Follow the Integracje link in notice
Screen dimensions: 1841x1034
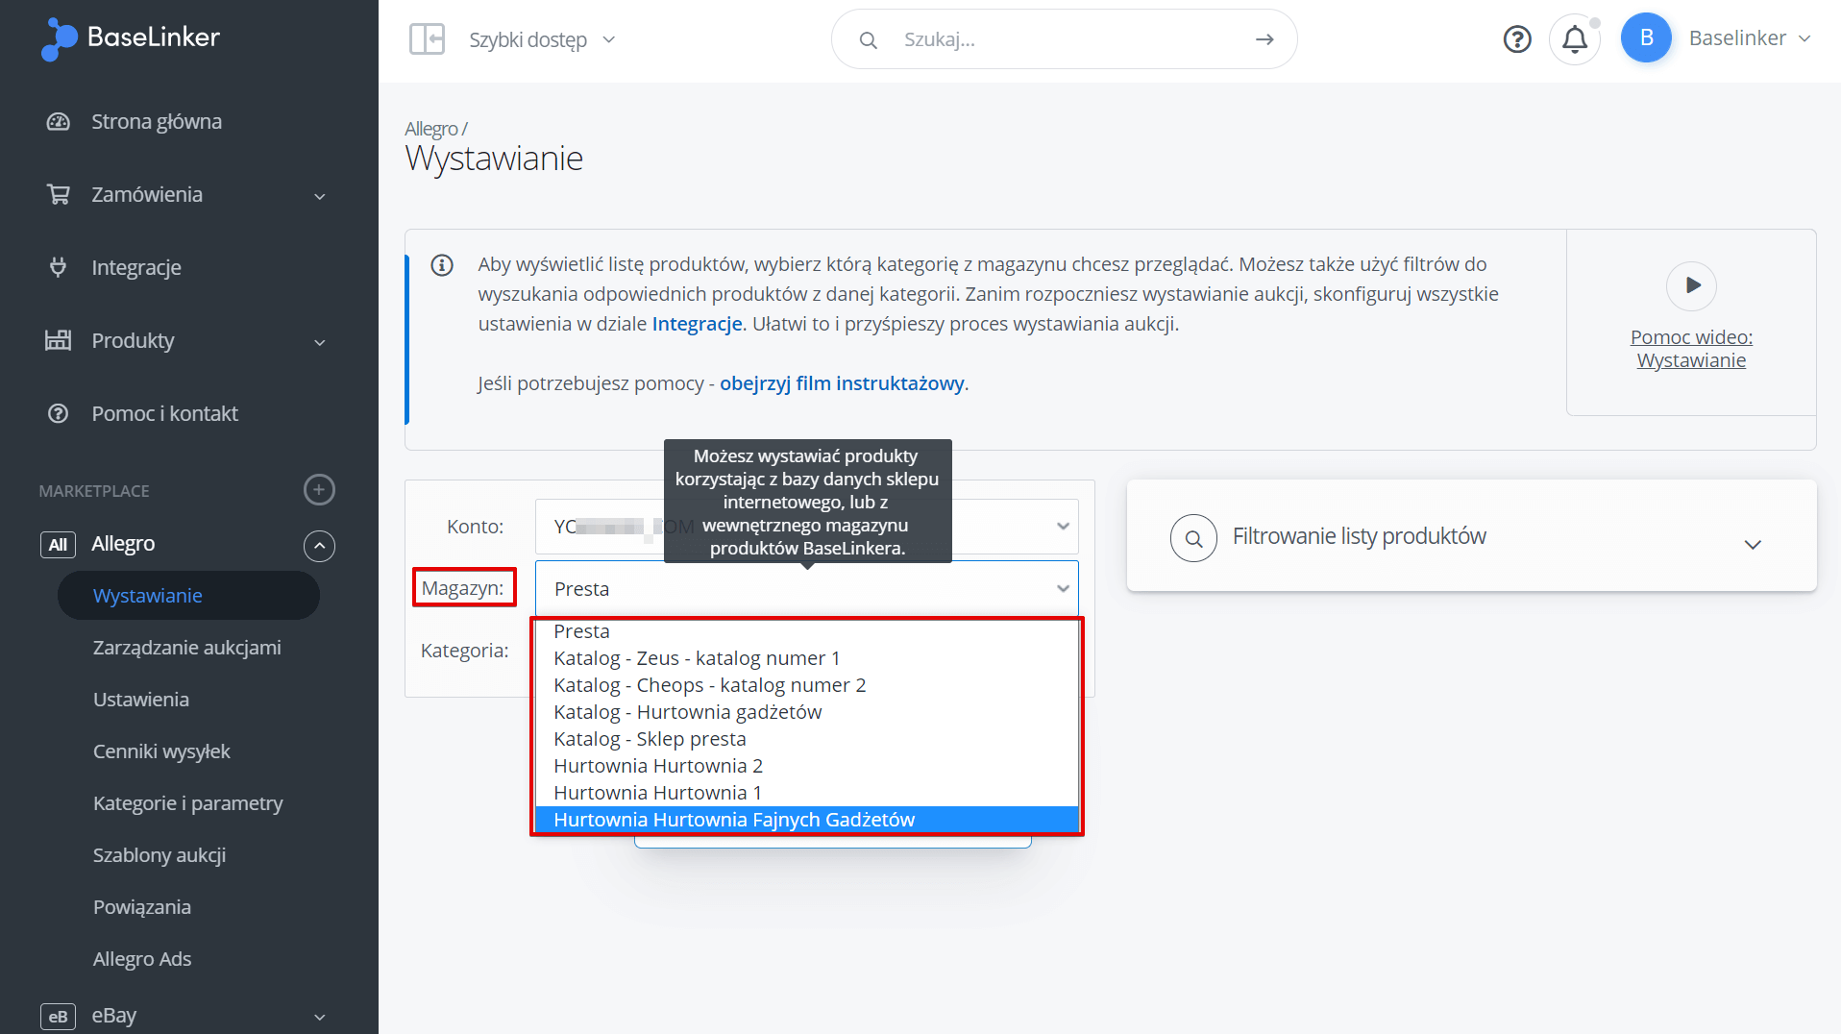click(x=698, y=324)
